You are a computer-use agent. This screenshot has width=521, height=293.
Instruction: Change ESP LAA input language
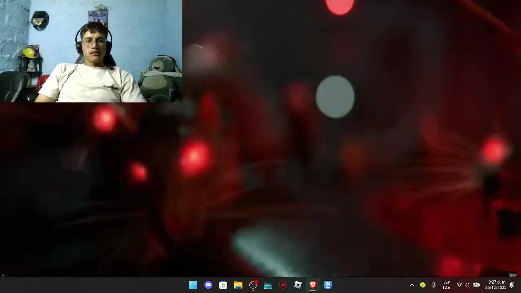tap(447, 285)
